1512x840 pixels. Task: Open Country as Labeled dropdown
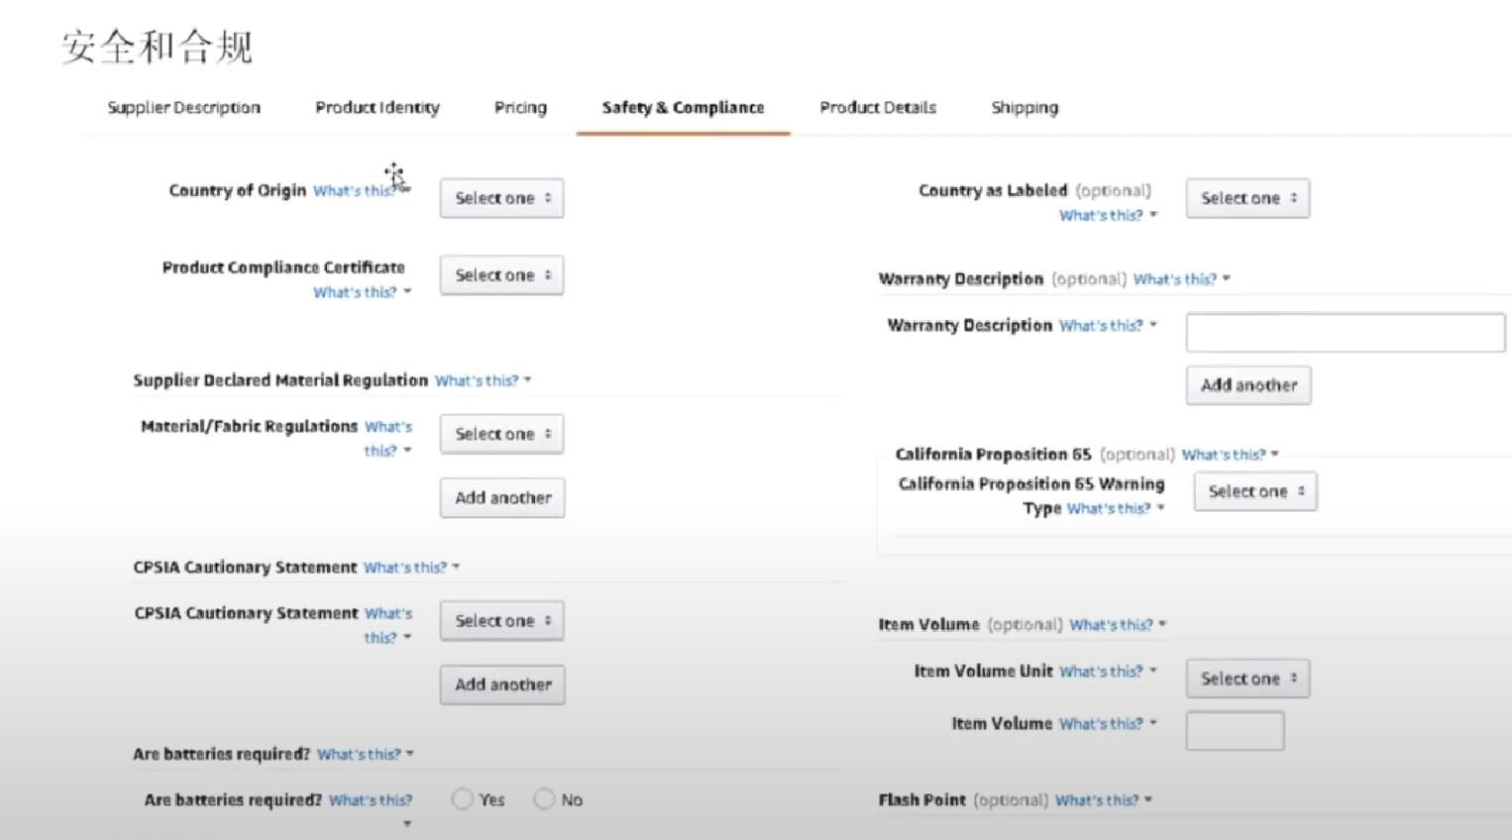[1247, 198]
